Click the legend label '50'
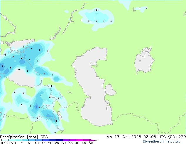The height and width of the screenshot is (144, 186). 91,143
